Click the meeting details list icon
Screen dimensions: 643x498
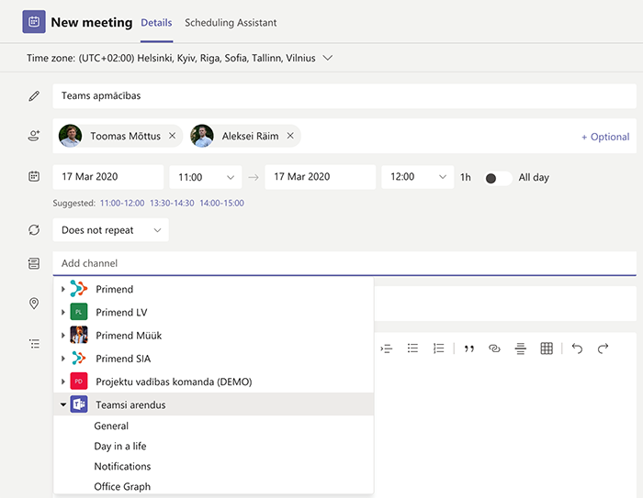click(x=35, y=344)
